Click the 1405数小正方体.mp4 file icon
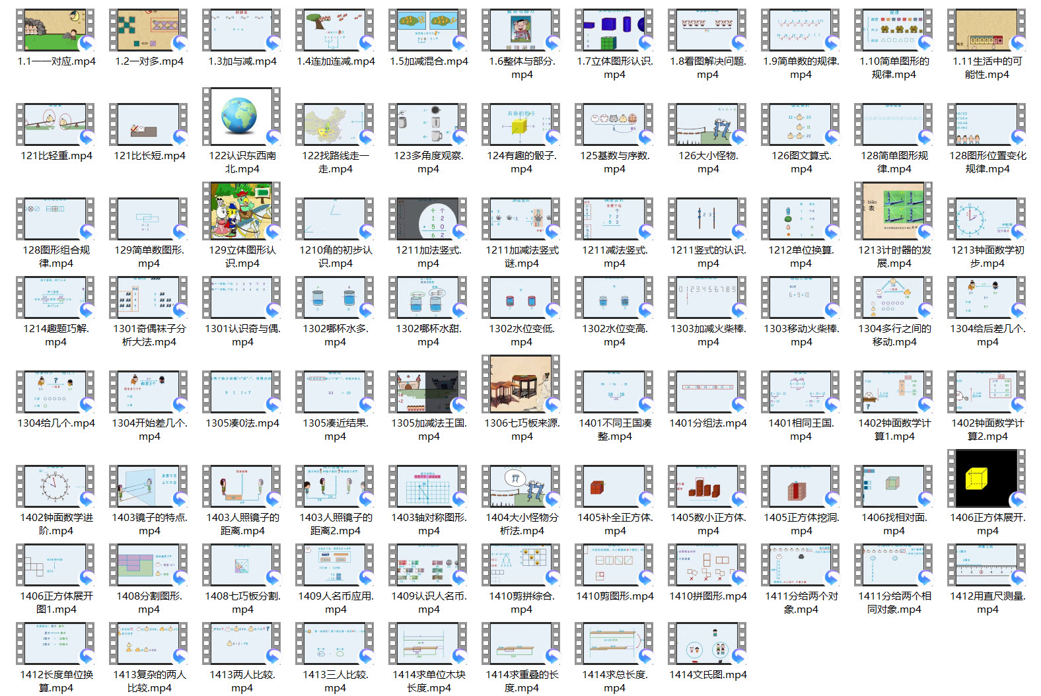1041x696 pixels. coord(707,487)
